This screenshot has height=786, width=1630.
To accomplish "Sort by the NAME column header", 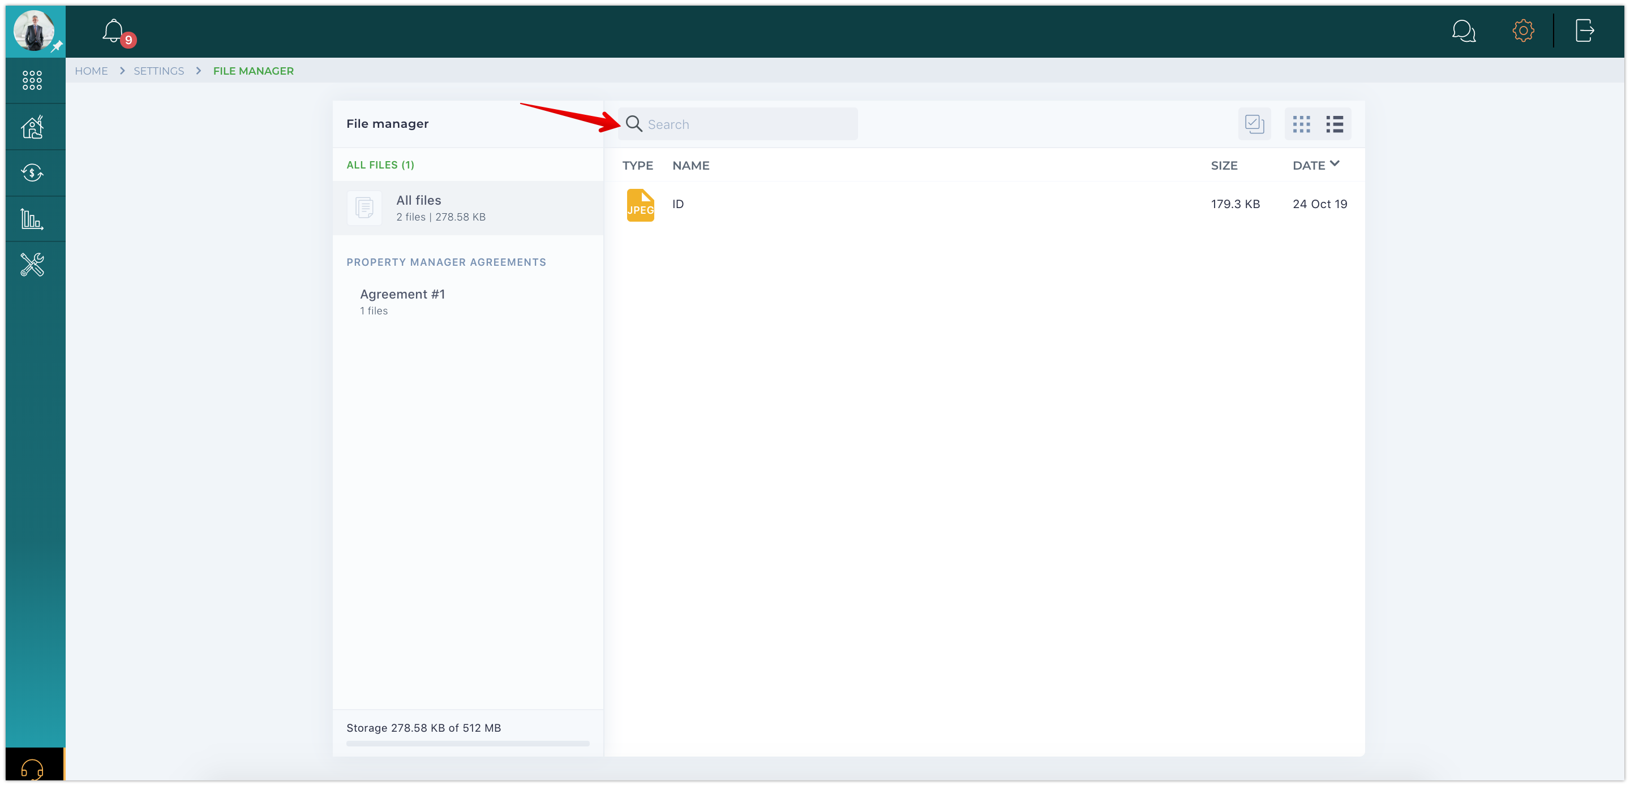I will 690,166.
